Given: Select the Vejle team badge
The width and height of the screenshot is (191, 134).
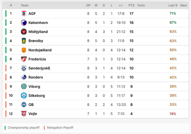Looking at the screenshot, I should [24, 114].
